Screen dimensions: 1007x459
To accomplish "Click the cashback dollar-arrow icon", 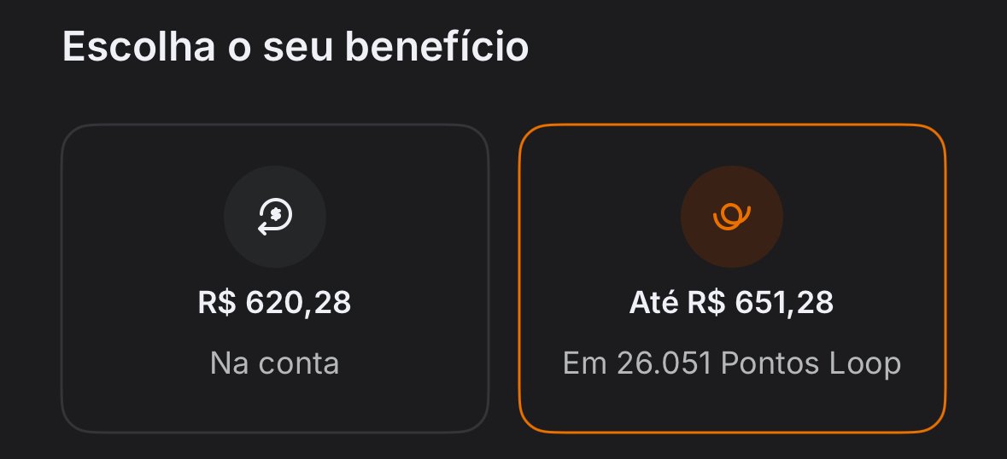I will point(275,216).
